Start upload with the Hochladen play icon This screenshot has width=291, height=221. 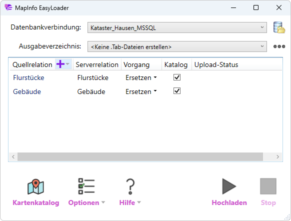pyautogui.click(x=229, y=186)
